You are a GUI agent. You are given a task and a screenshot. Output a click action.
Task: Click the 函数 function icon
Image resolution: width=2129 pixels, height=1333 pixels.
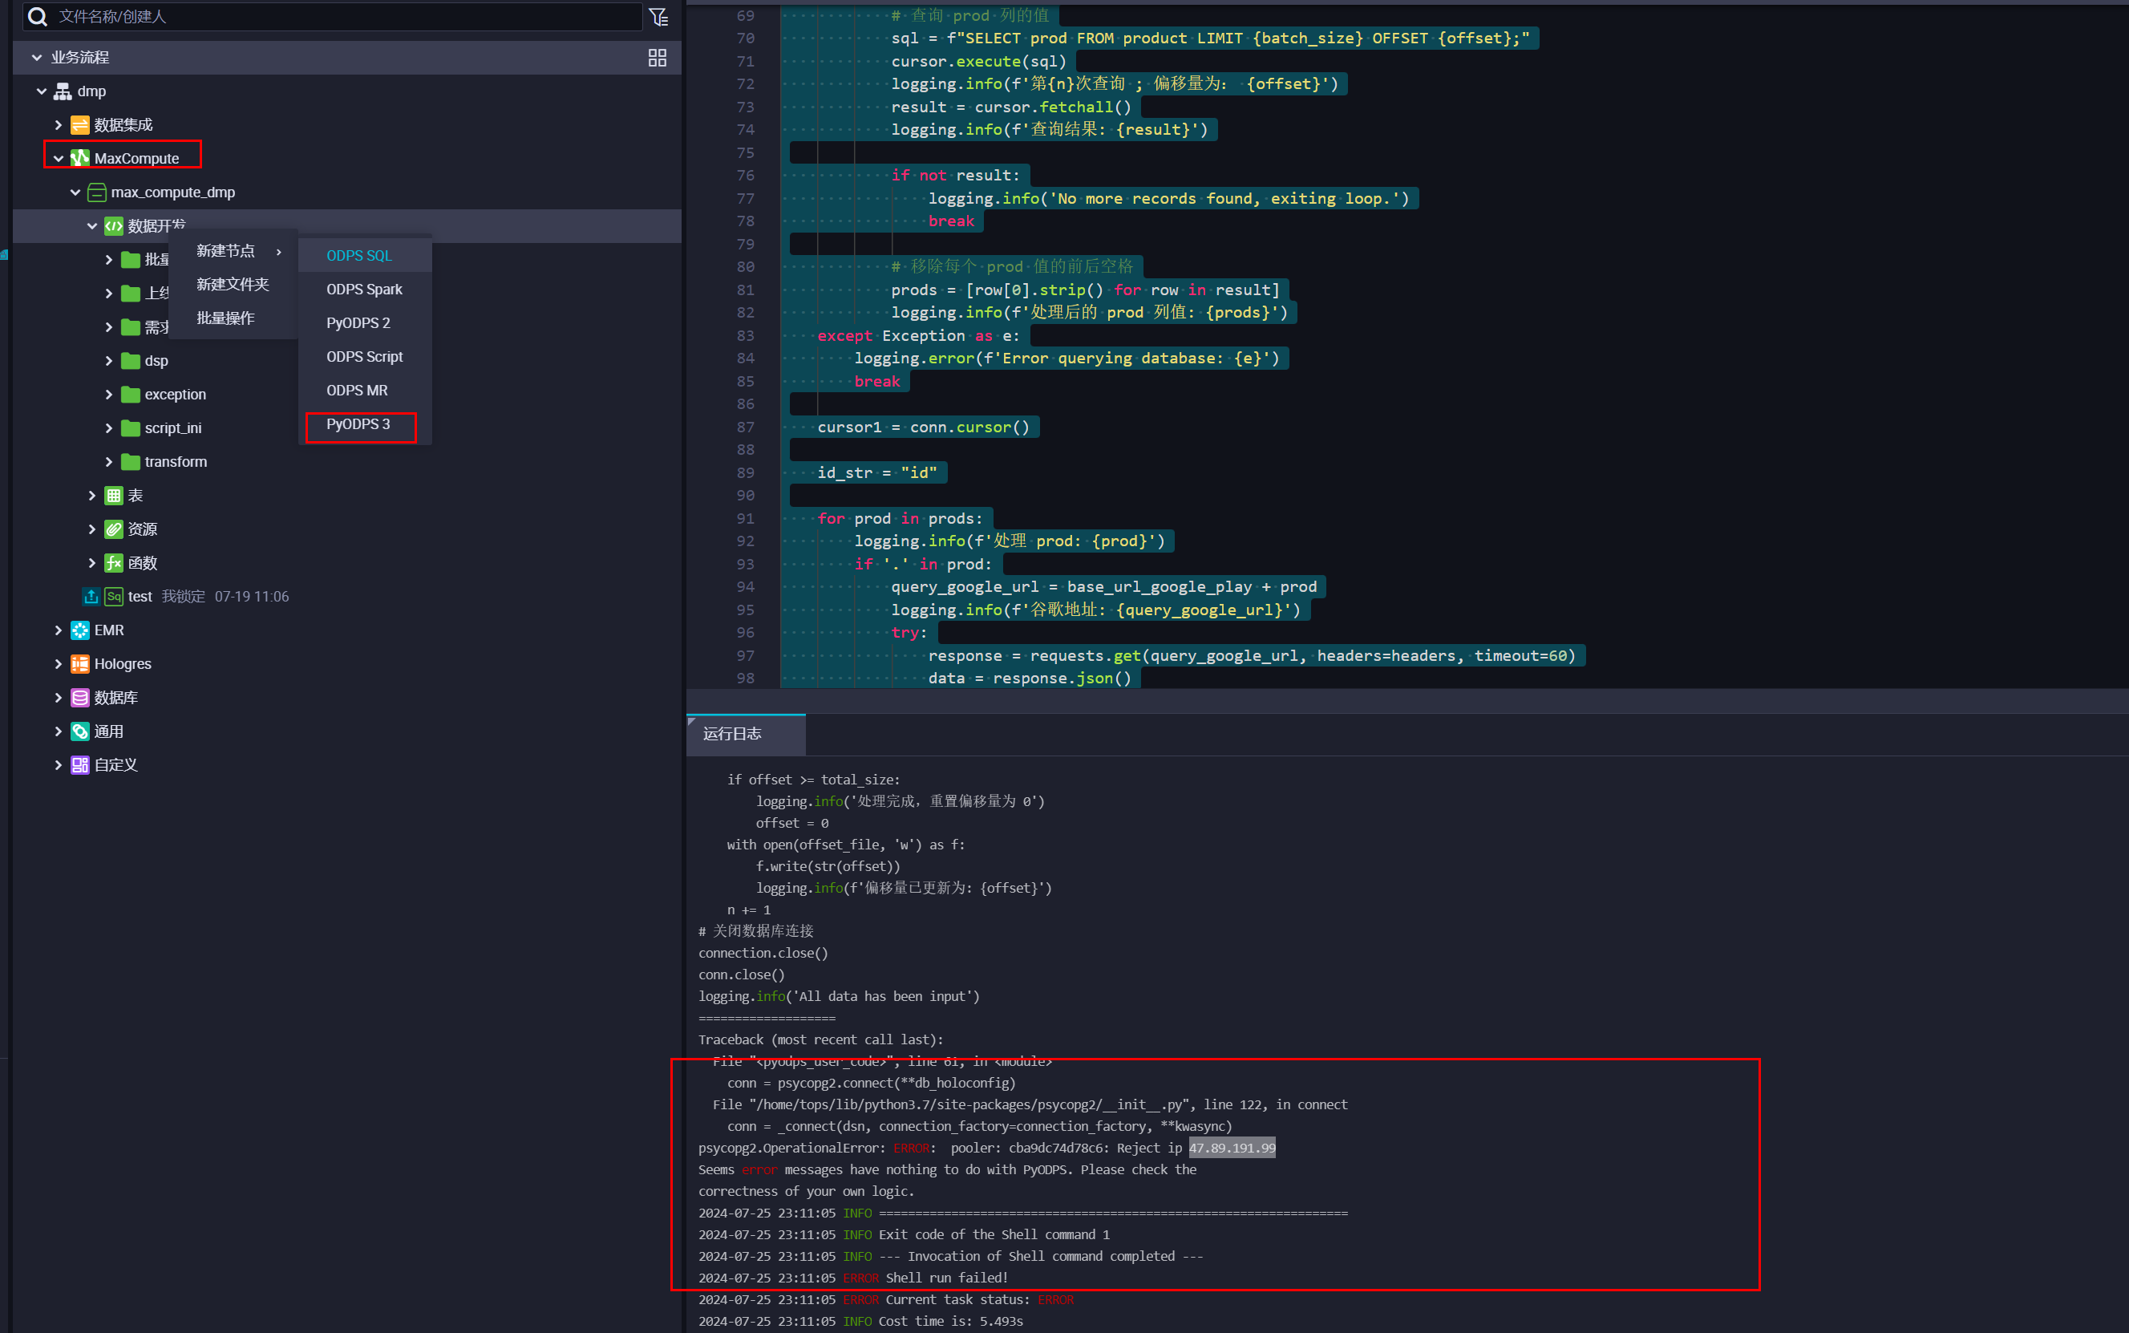pyautogui.click(x=114, y=562)
